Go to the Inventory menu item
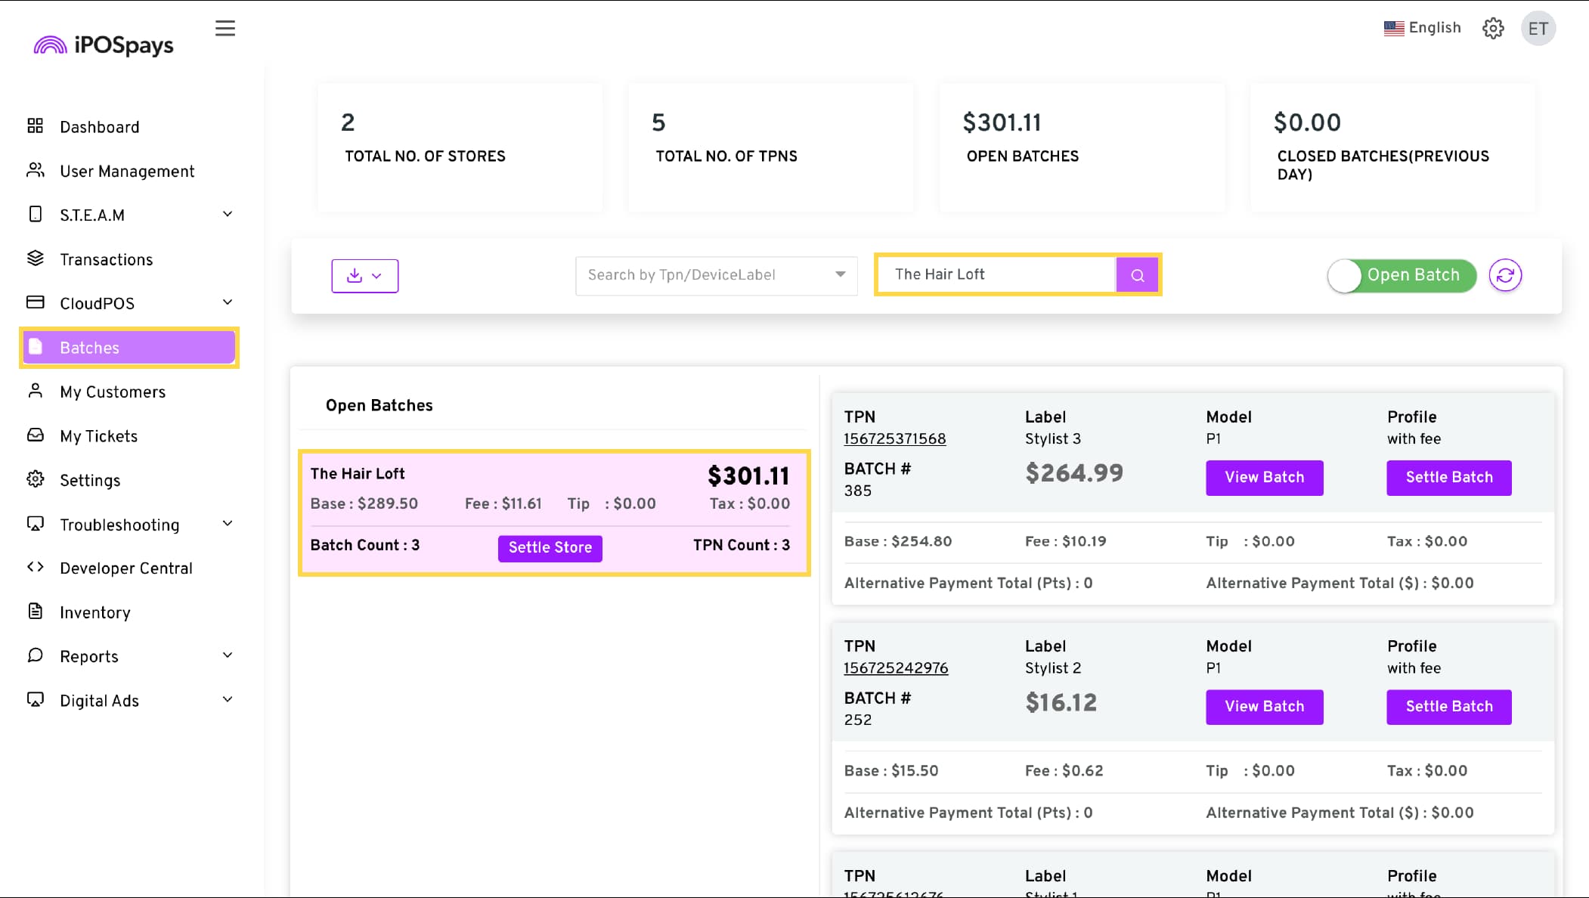Screen dimensions: 1589x898 tap(95, 612)
